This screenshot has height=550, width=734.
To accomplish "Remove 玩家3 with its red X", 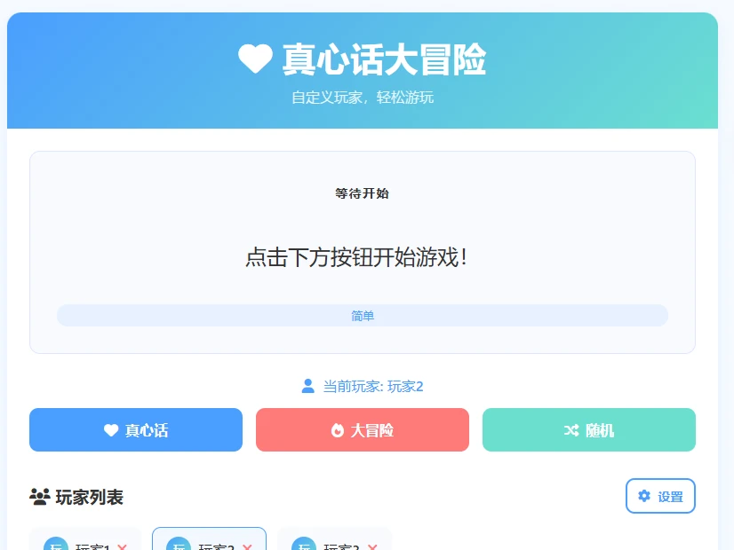I will (372, 546).
